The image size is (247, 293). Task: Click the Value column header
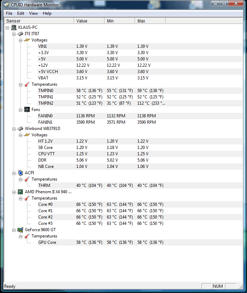89,21
